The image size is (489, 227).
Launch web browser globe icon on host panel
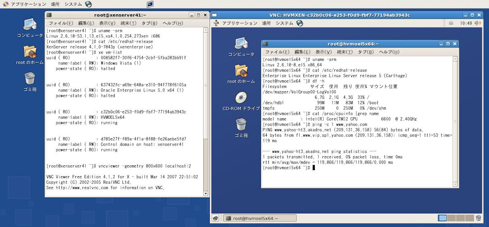tap(88, 4)
